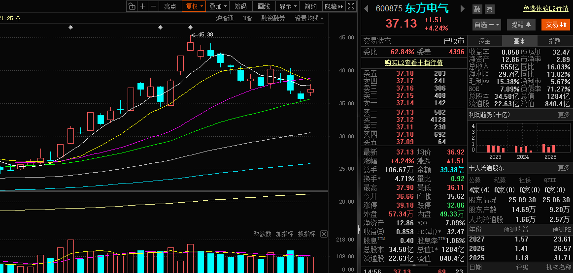This screenshot has width=573, height=273.
Task: Toggle the chart lock icon
Action: [x=132, y=6]
